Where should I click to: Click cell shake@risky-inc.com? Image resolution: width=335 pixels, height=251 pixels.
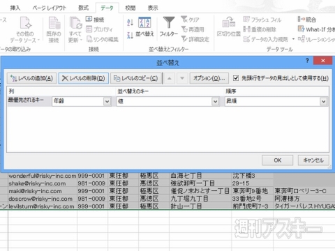click(43, 183)
